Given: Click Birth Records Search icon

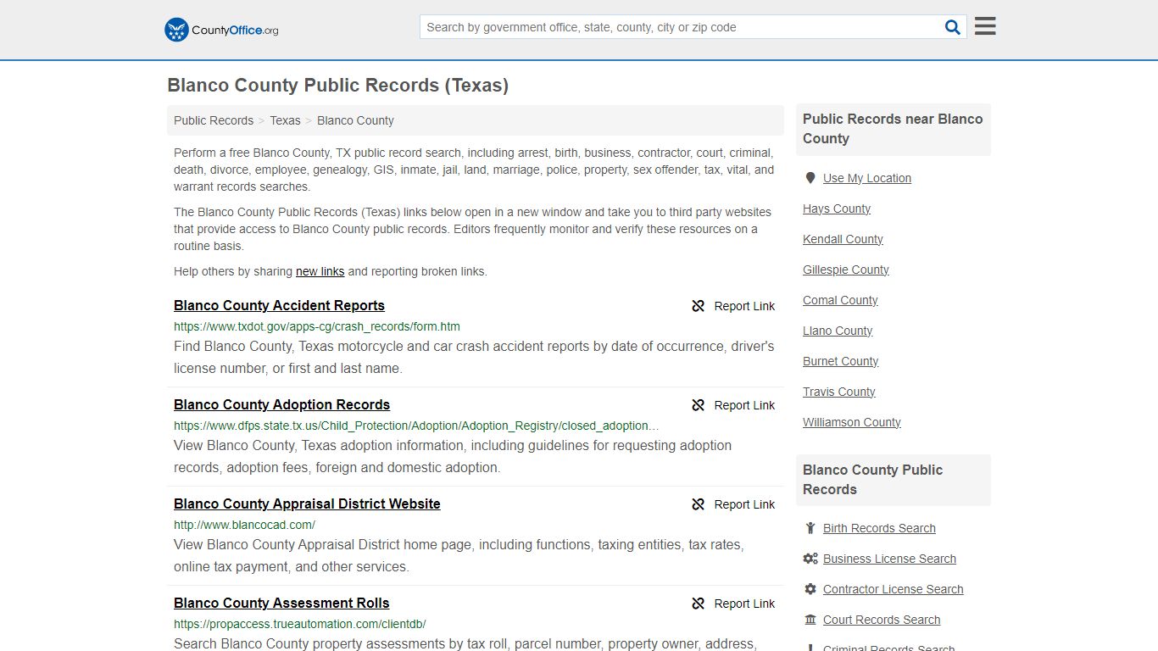Looking at the screenshot, I should [x=810, y=528].
